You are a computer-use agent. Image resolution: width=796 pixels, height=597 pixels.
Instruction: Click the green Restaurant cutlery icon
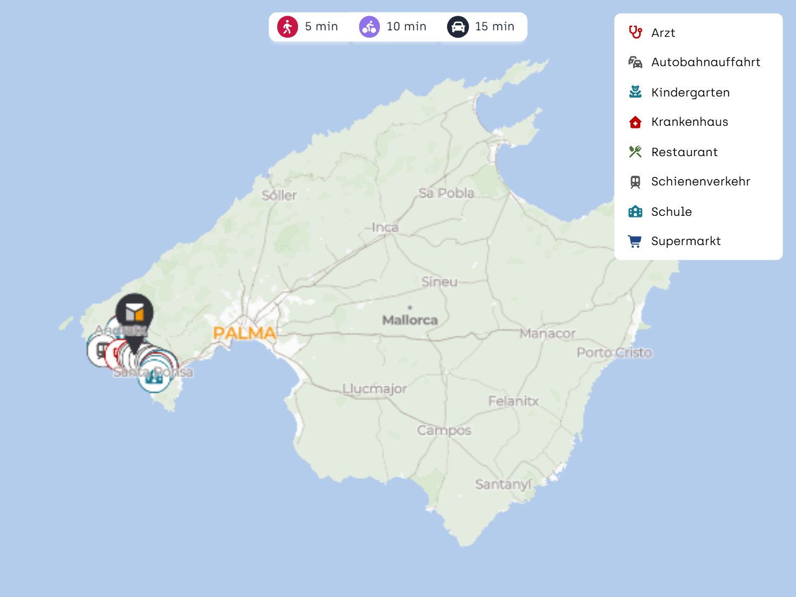[635, 152]
